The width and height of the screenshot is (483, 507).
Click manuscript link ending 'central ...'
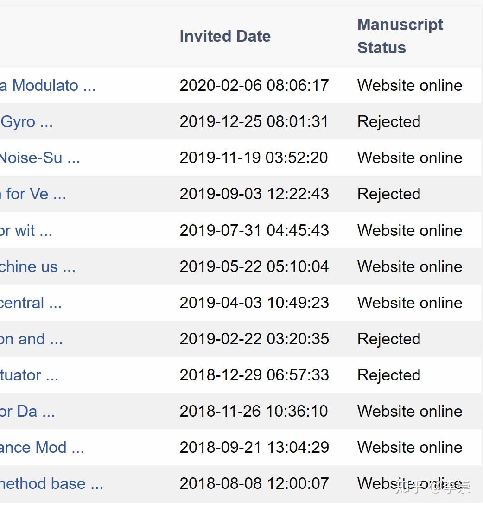[30, 303]
